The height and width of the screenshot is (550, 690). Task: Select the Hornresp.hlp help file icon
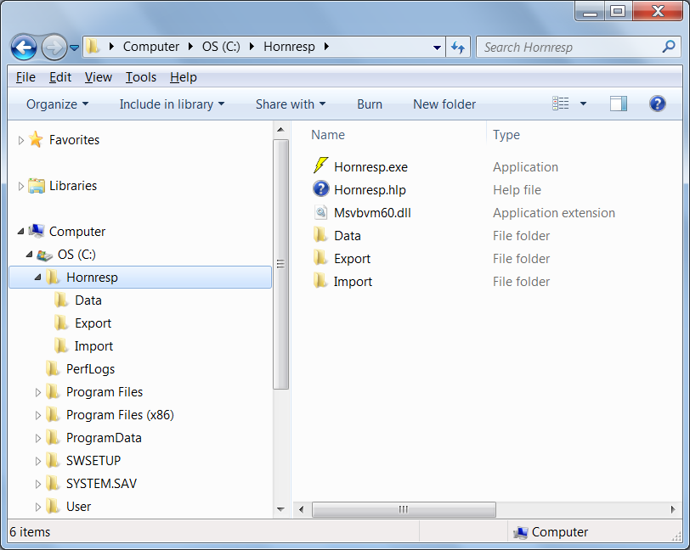click(321, 189)
